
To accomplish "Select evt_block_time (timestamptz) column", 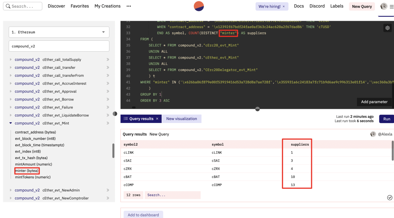I will pyautogui.click(x=39, y=145).
